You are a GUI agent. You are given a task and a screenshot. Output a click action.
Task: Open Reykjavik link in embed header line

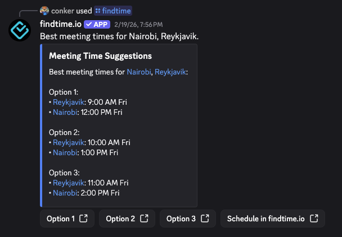coord(170,72)
